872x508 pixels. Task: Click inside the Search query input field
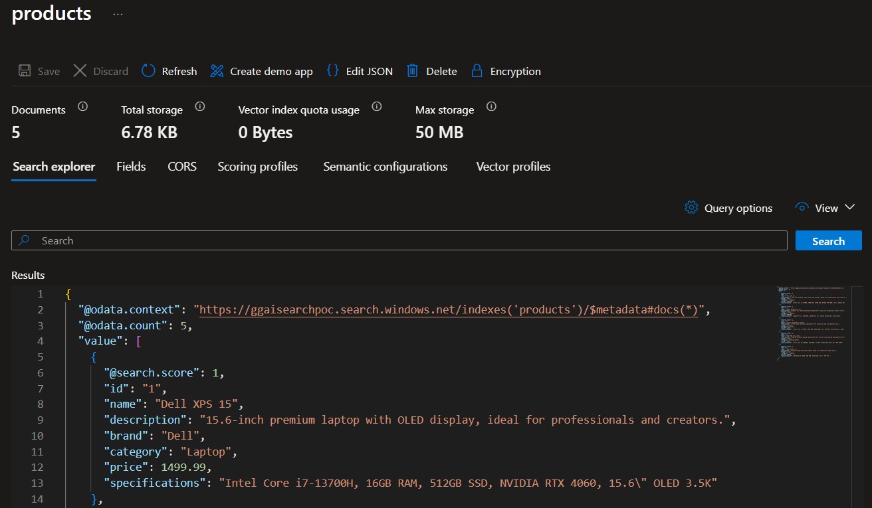(x=399, y=240)
